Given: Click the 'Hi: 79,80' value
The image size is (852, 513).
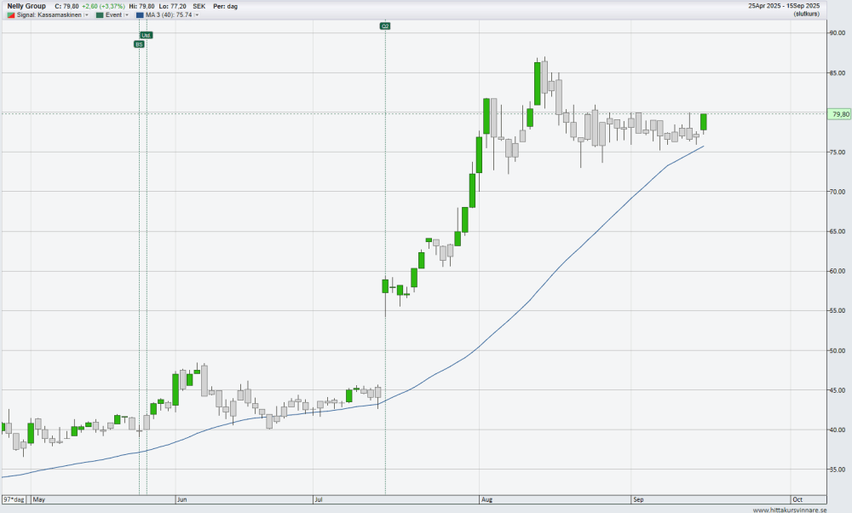Looking at the screenshot, I should coord(141,7).
